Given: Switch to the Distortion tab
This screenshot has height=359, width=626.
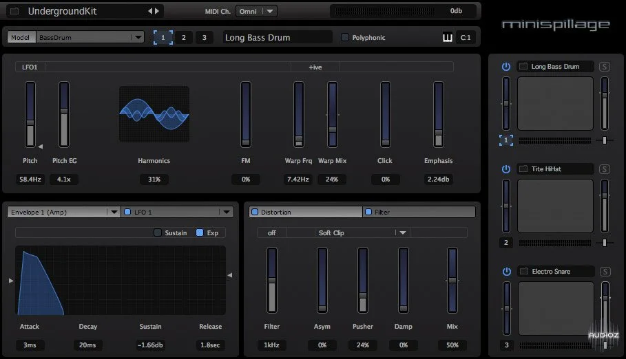Looking at the screenshot, I should tap(306, 213).
